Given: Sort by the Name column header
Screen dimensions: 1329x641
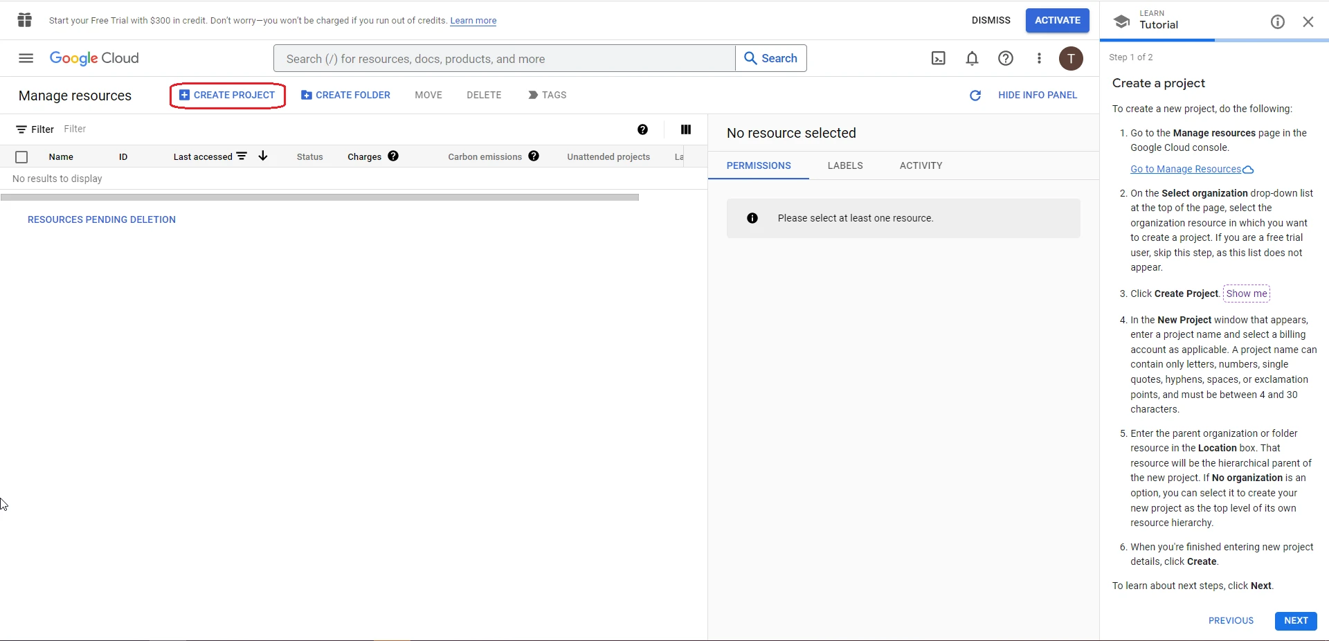Looking at the screenshot, I should click(x=61, y=157).
